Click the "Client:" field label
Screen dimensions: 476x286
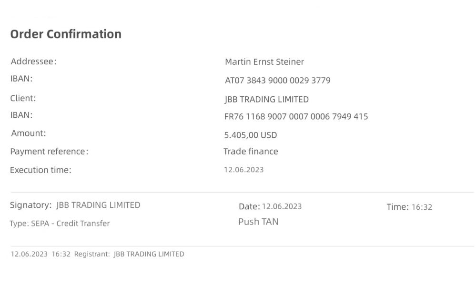pyautogui.click(x=23, y=99)
